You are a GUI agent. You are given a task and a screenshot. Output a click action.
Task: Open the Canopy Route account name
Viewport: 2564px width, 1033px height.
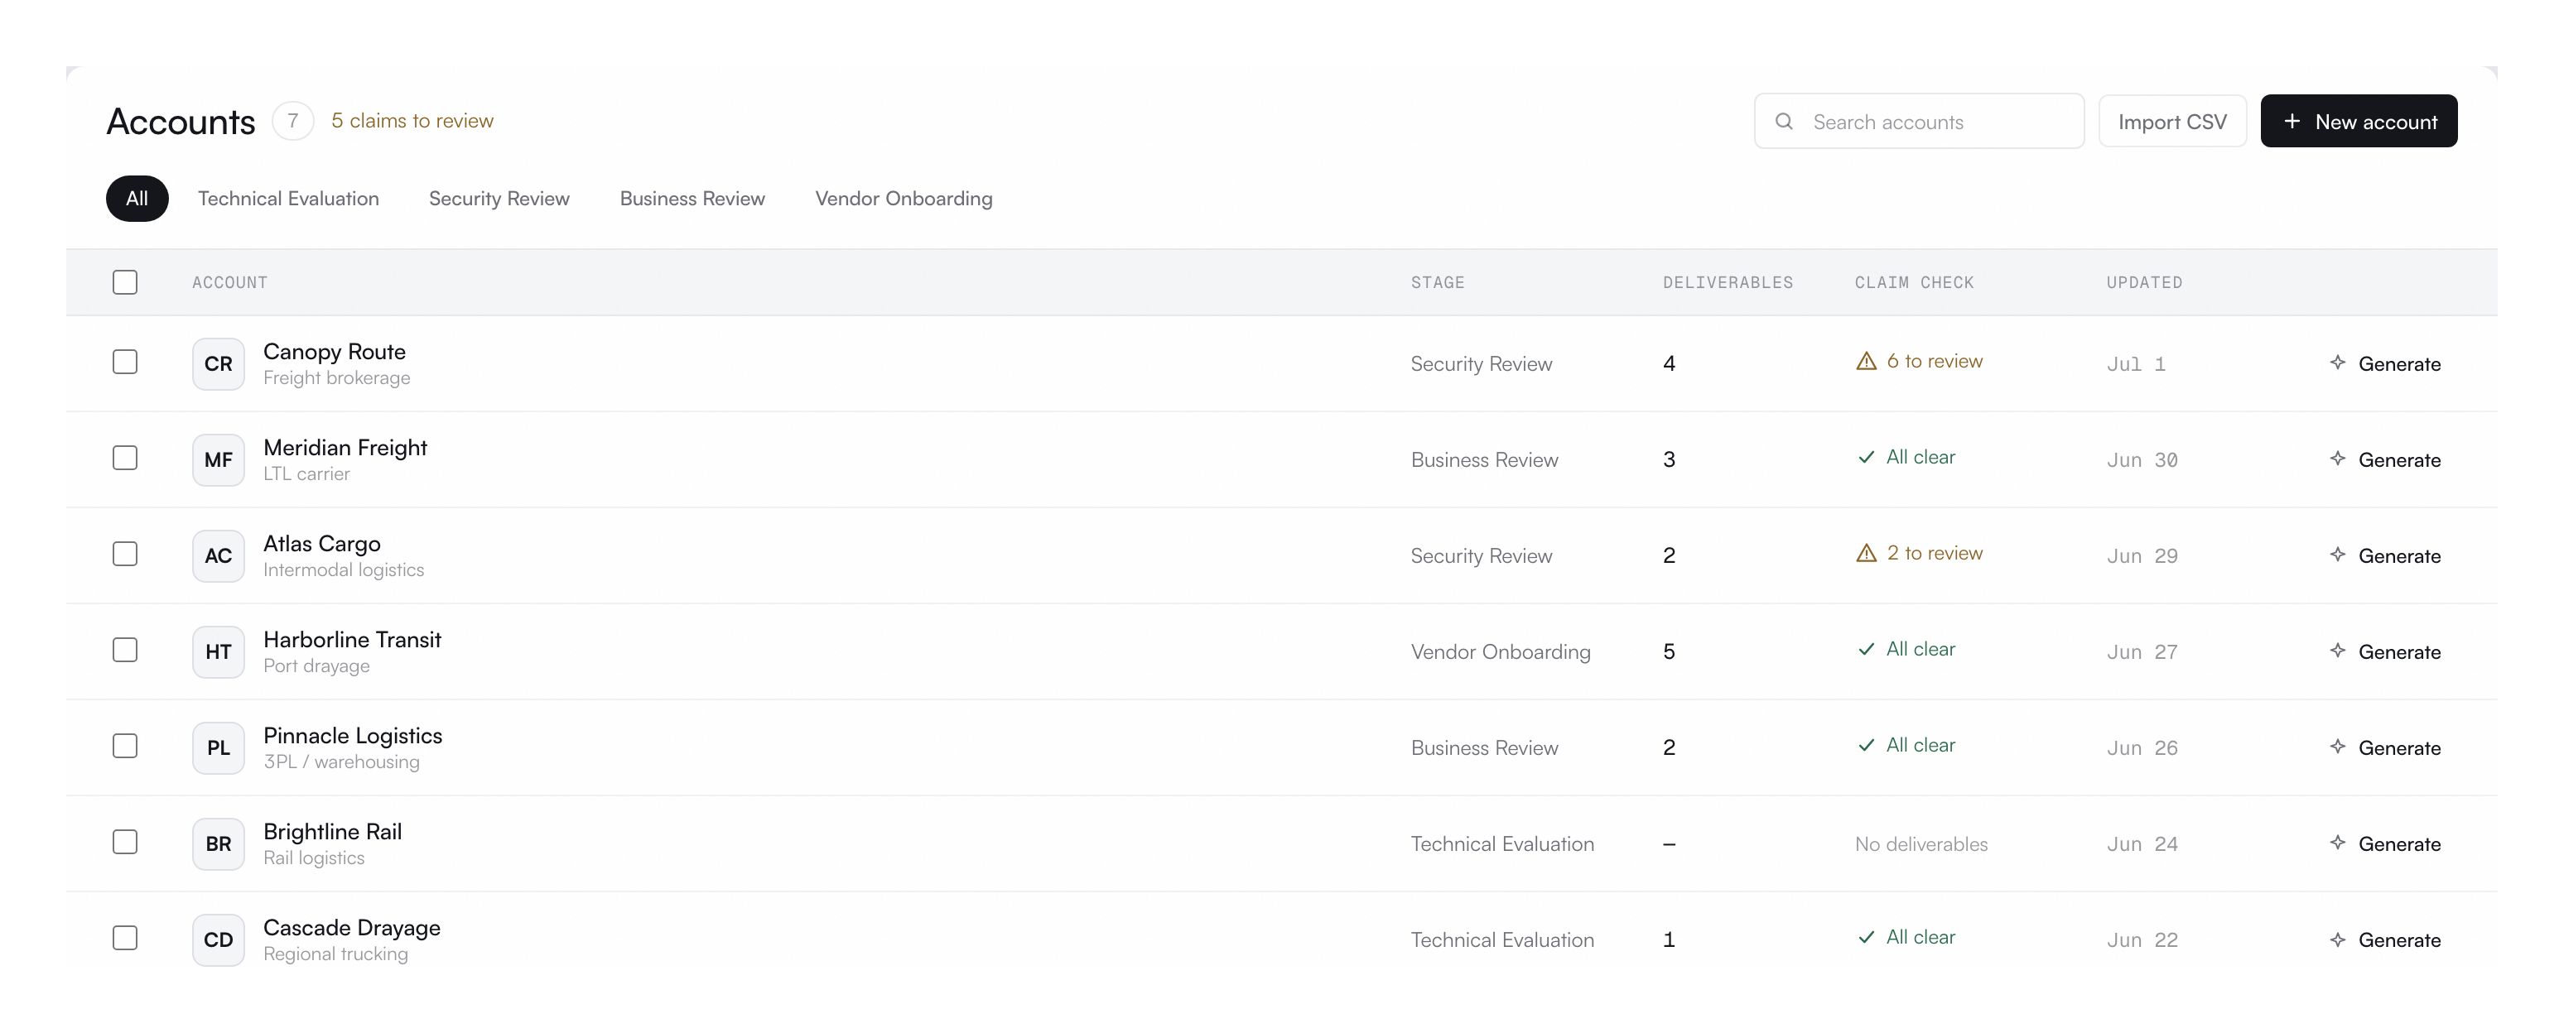point(335,351)
